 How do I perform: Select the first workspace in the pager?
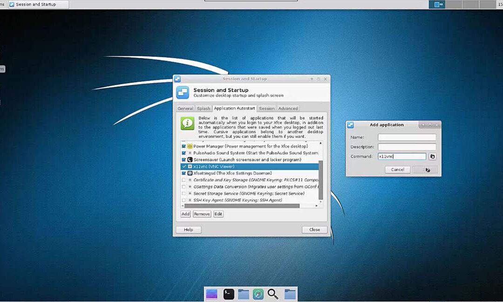tap(439, 5)
